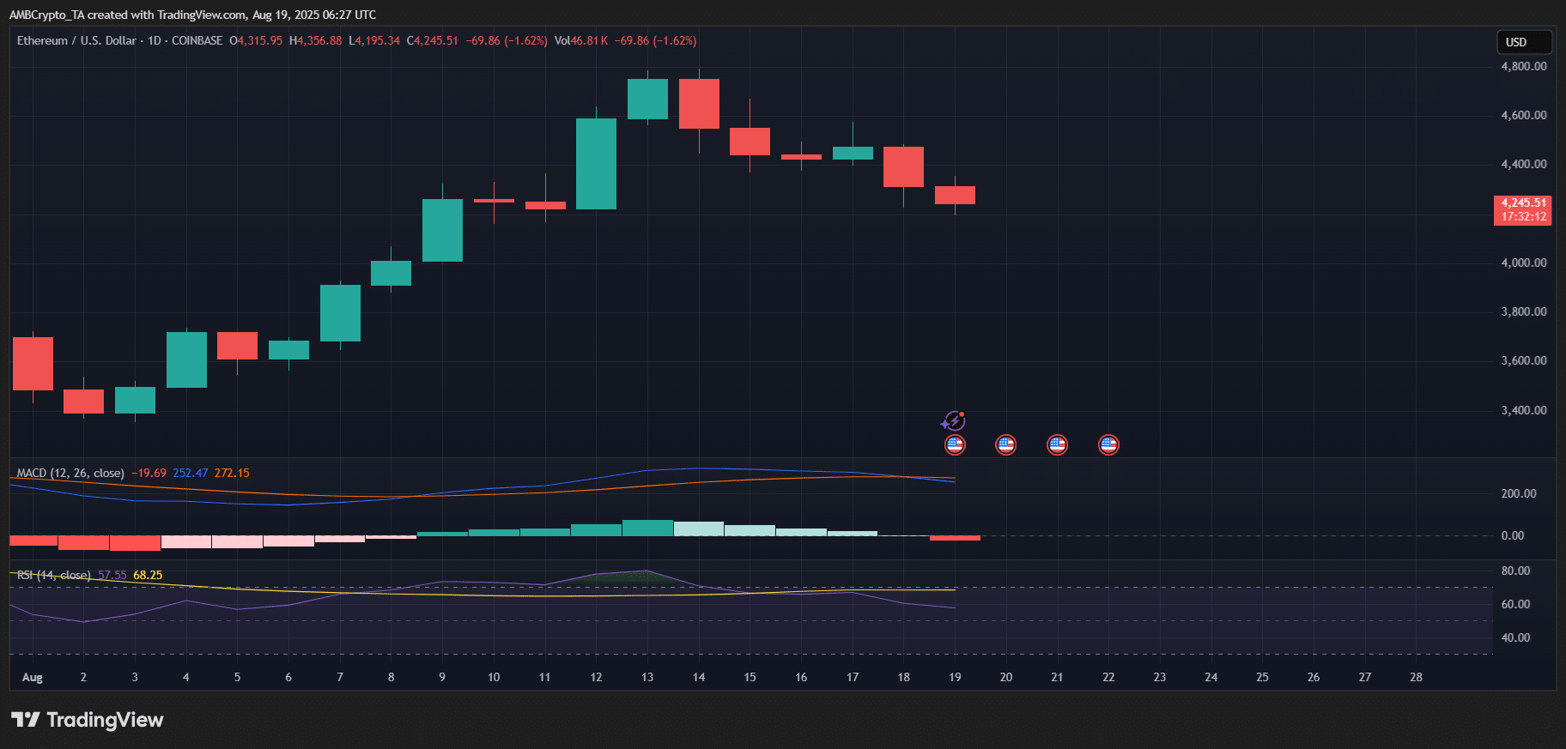Open US flag economic event on Aug 21
The height and width of the screenshot is (749, 1566).
tap(1057, 444)
